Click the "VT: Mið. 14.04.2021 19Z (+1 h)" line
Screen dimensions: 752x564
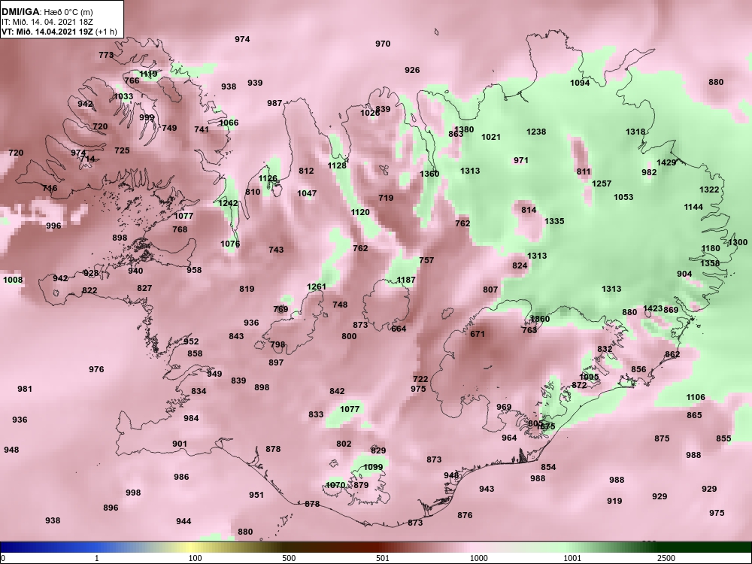tap(59, 32)
